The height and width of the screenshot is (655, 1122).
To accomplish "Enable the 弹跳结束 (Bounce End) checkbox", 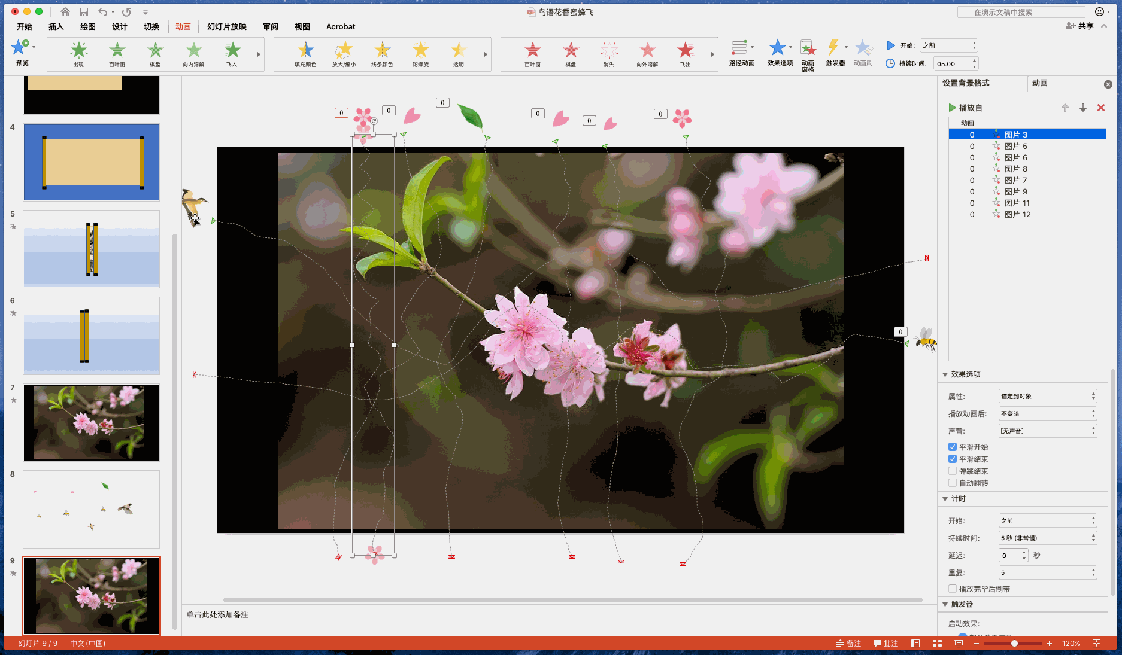I will click(x=953, y=471).
